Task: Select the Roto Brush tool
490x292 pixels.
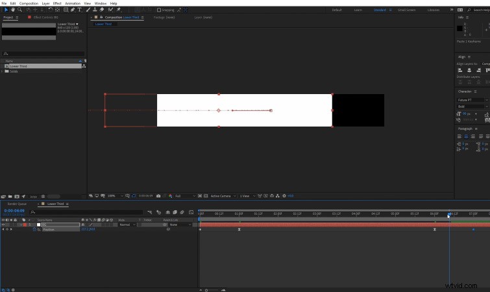Action: [110, 10]
